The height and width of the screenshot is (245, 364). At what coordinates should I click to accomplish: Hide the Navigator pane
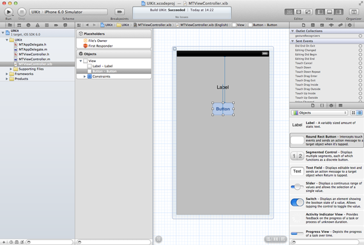(320, 12)
